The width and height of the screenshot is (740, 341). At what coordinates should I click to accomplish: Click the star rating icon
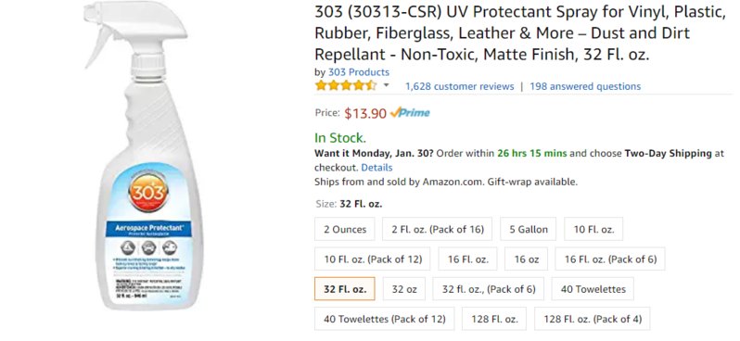tap(346, 86)
